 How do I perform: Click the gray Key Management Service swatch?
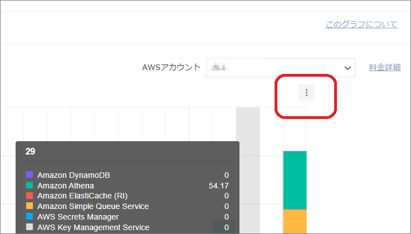click(x=30, y=227)
